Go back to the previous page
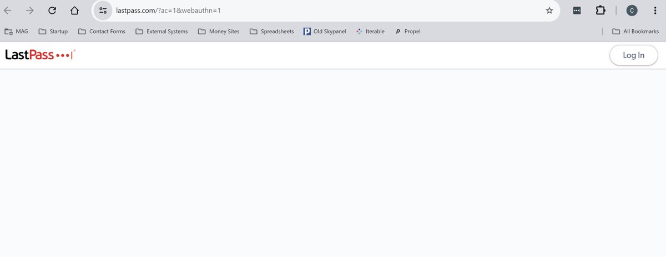 tap(8, 11)
